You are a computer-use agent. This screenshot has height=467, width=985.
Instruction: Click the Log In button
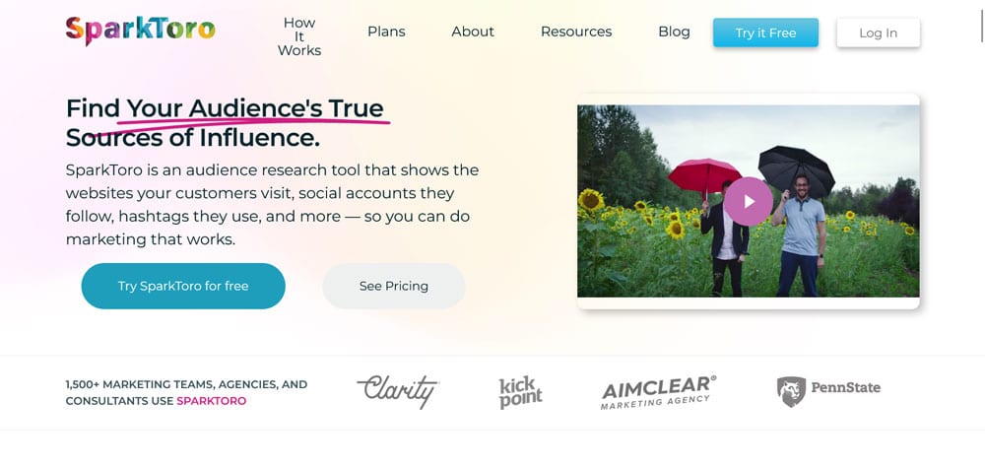point(878,33)
